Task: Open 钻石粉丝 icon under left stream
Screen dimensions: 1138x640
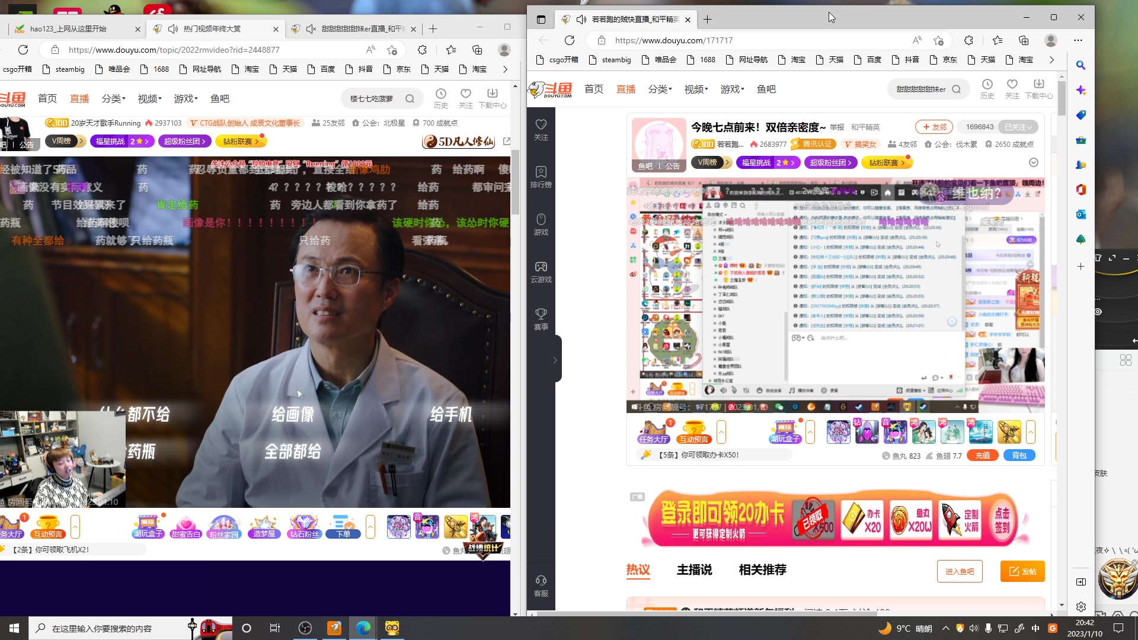Action: tap(304, 527)
